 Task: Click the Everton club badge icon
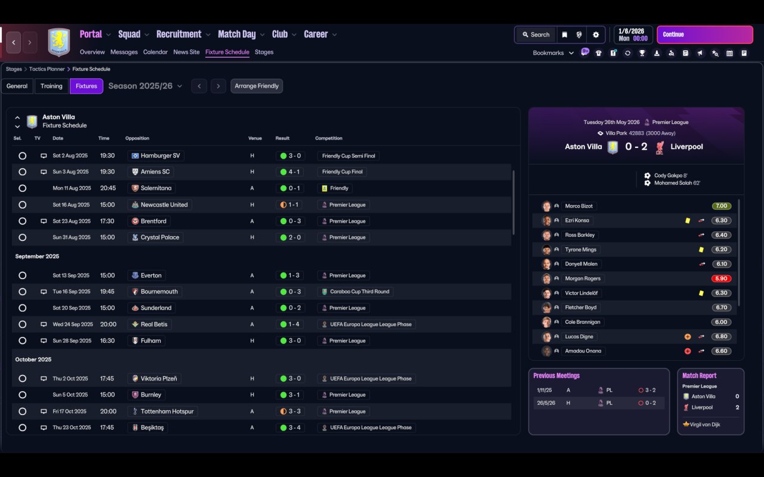coord(135,275)
